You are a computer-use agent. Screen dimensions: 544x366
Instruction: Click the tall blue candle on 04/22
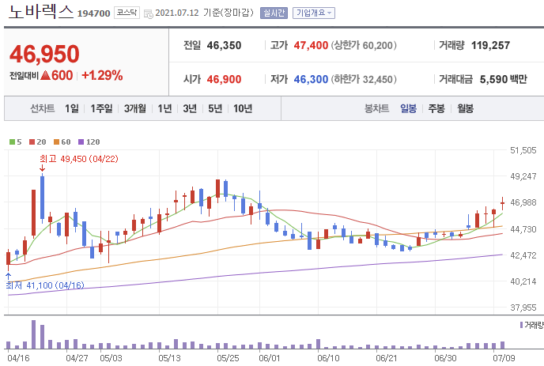pyautogui.click(x=43, y=198)
